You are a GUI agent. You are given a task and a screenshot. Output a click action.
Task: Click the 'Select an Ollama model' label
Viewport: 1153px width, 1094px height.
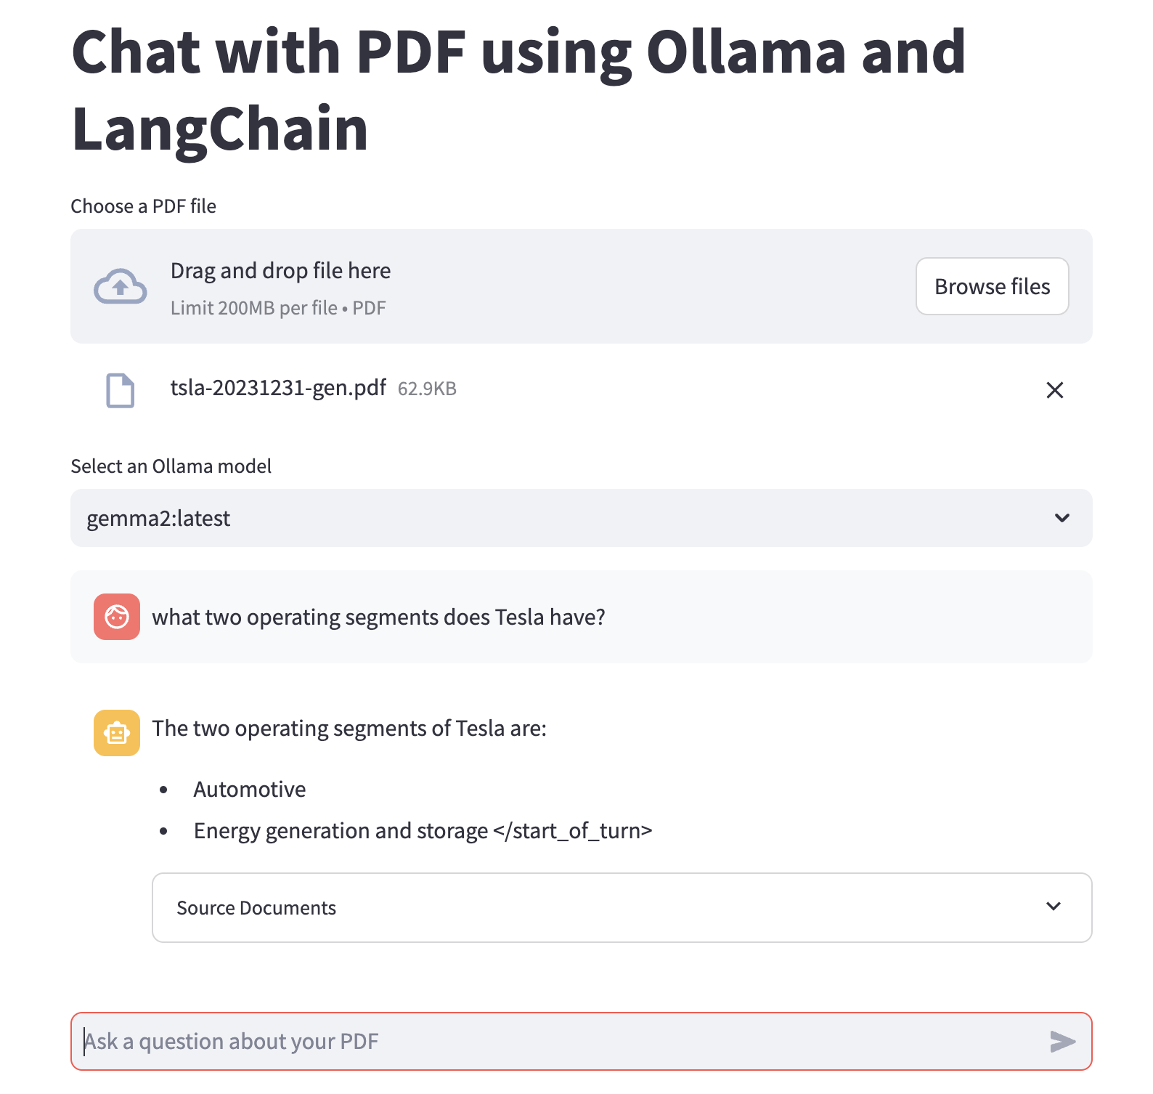[x=171, y=466]
